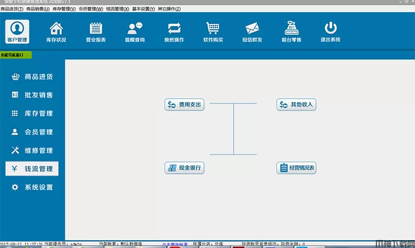This screenshot has width=415, height=248.
Task: Select 商品进货 in the sidebar
Action: click(32, 77)
